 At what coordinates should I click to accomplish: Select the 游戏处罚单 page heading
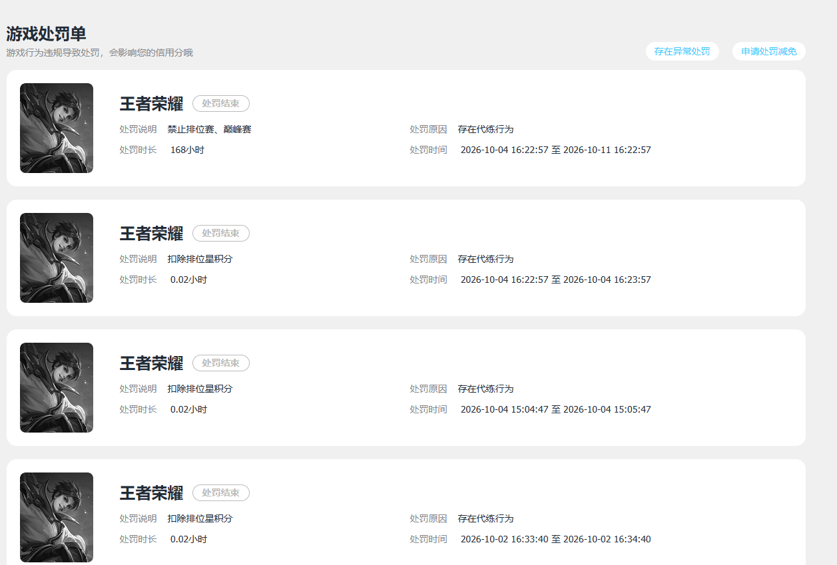point(46,34)
